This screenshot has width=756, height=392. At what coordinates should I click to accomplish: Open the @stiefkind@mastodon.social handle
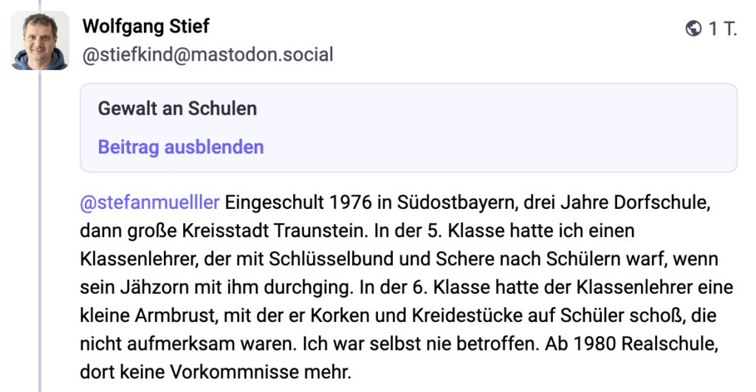(x=207, y=54)
